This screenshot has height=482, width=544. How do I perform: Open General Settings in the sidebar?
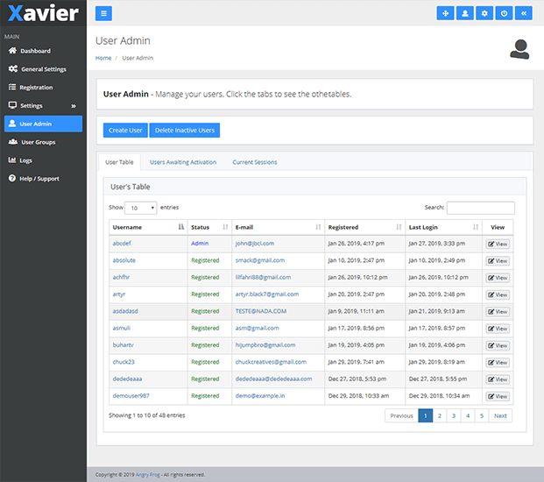pyautogui.click(x=44, y=69)
